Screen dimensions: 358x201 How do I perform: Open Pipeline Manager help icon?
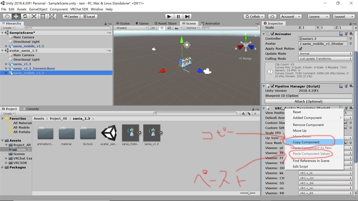341,86
